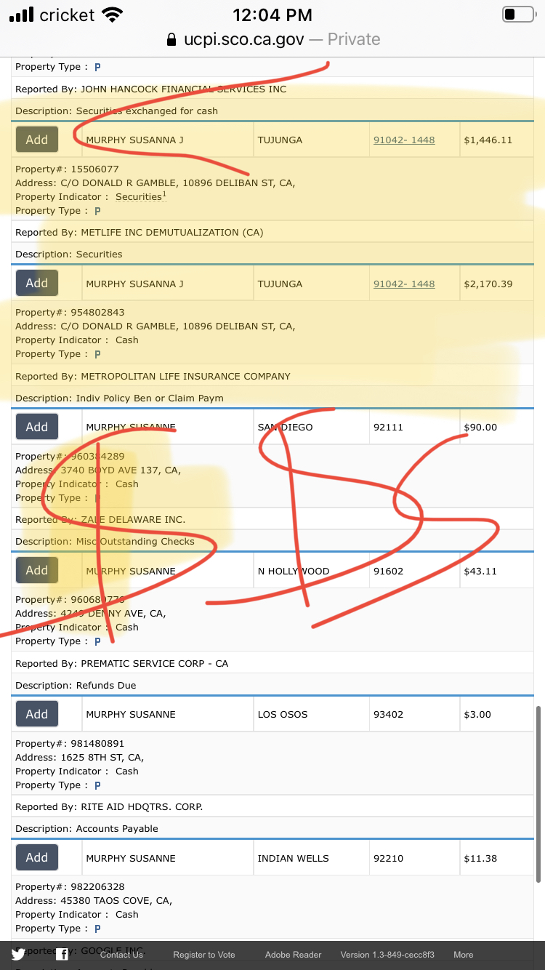Screen dimensions: 545x970
Task: Tap the battery indicator icon
Action: click(518, 15)
